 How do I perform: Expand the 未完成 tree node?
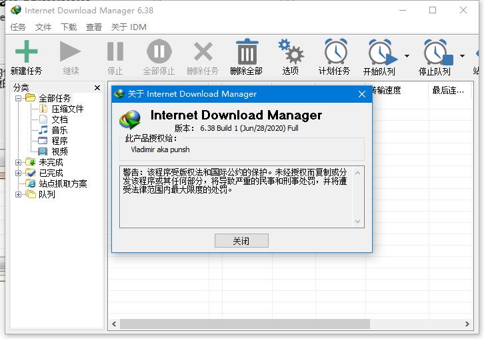(18, 162)
